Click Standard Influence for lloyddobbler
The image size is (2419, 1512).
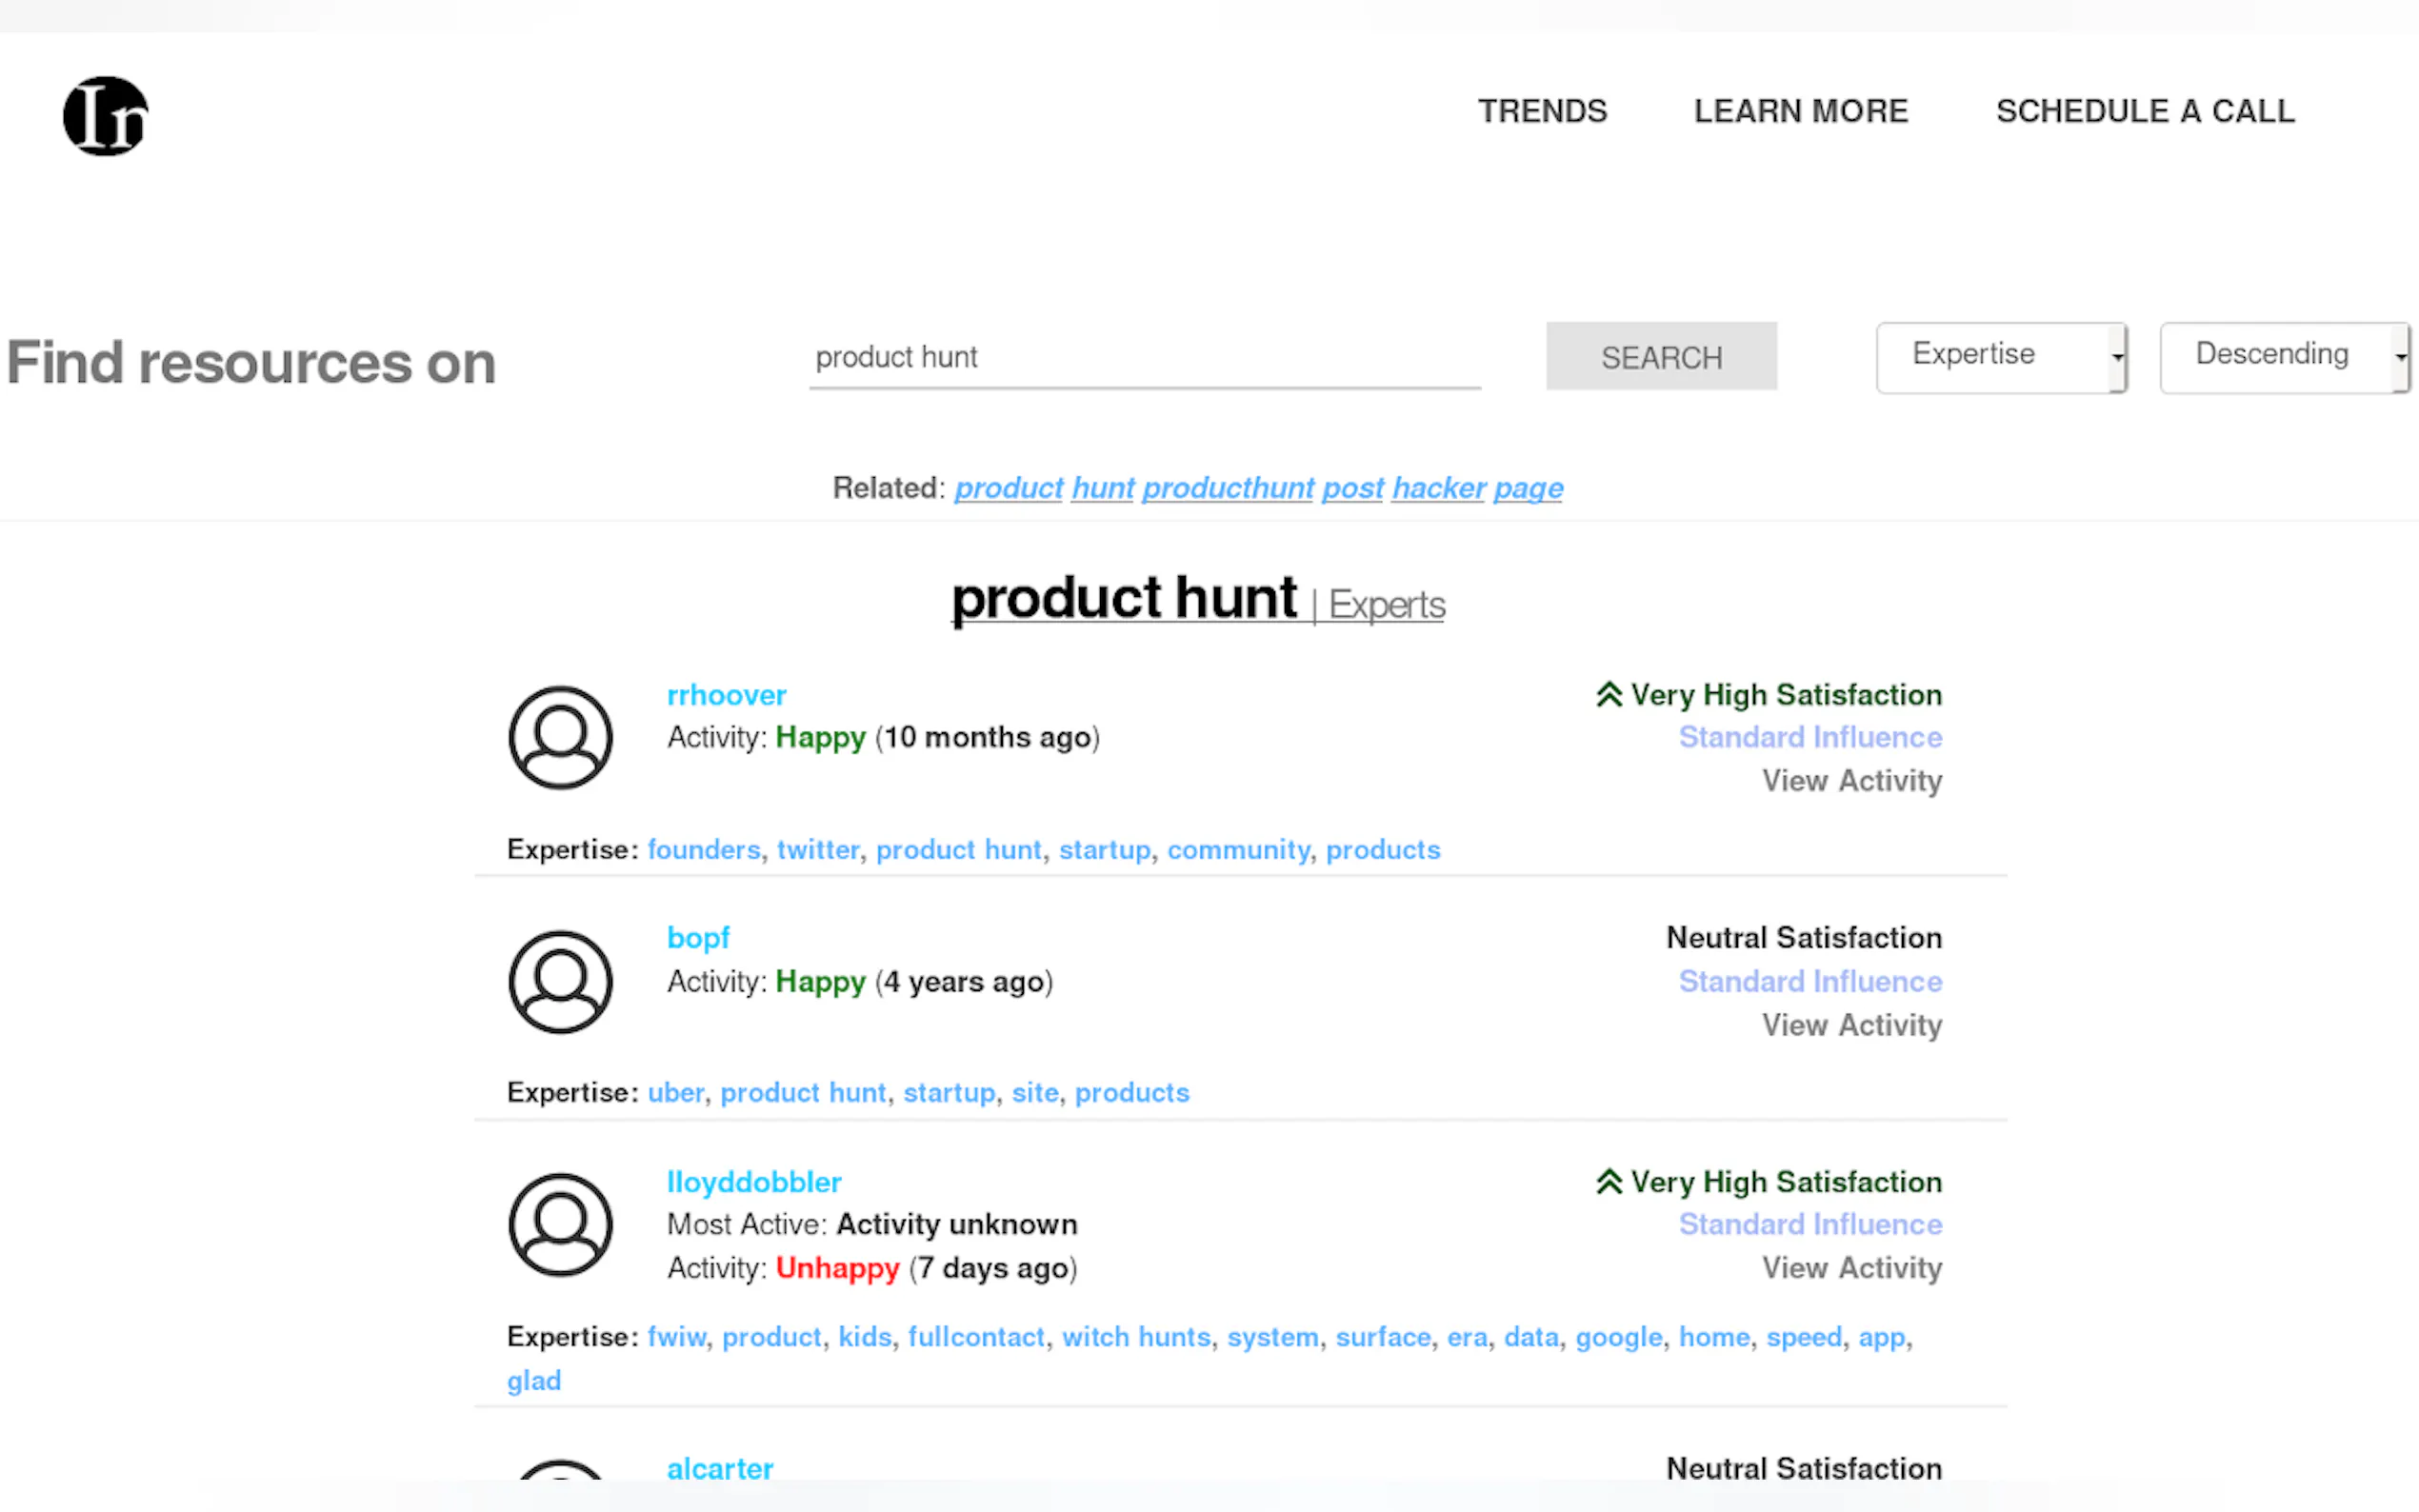1810,1224
